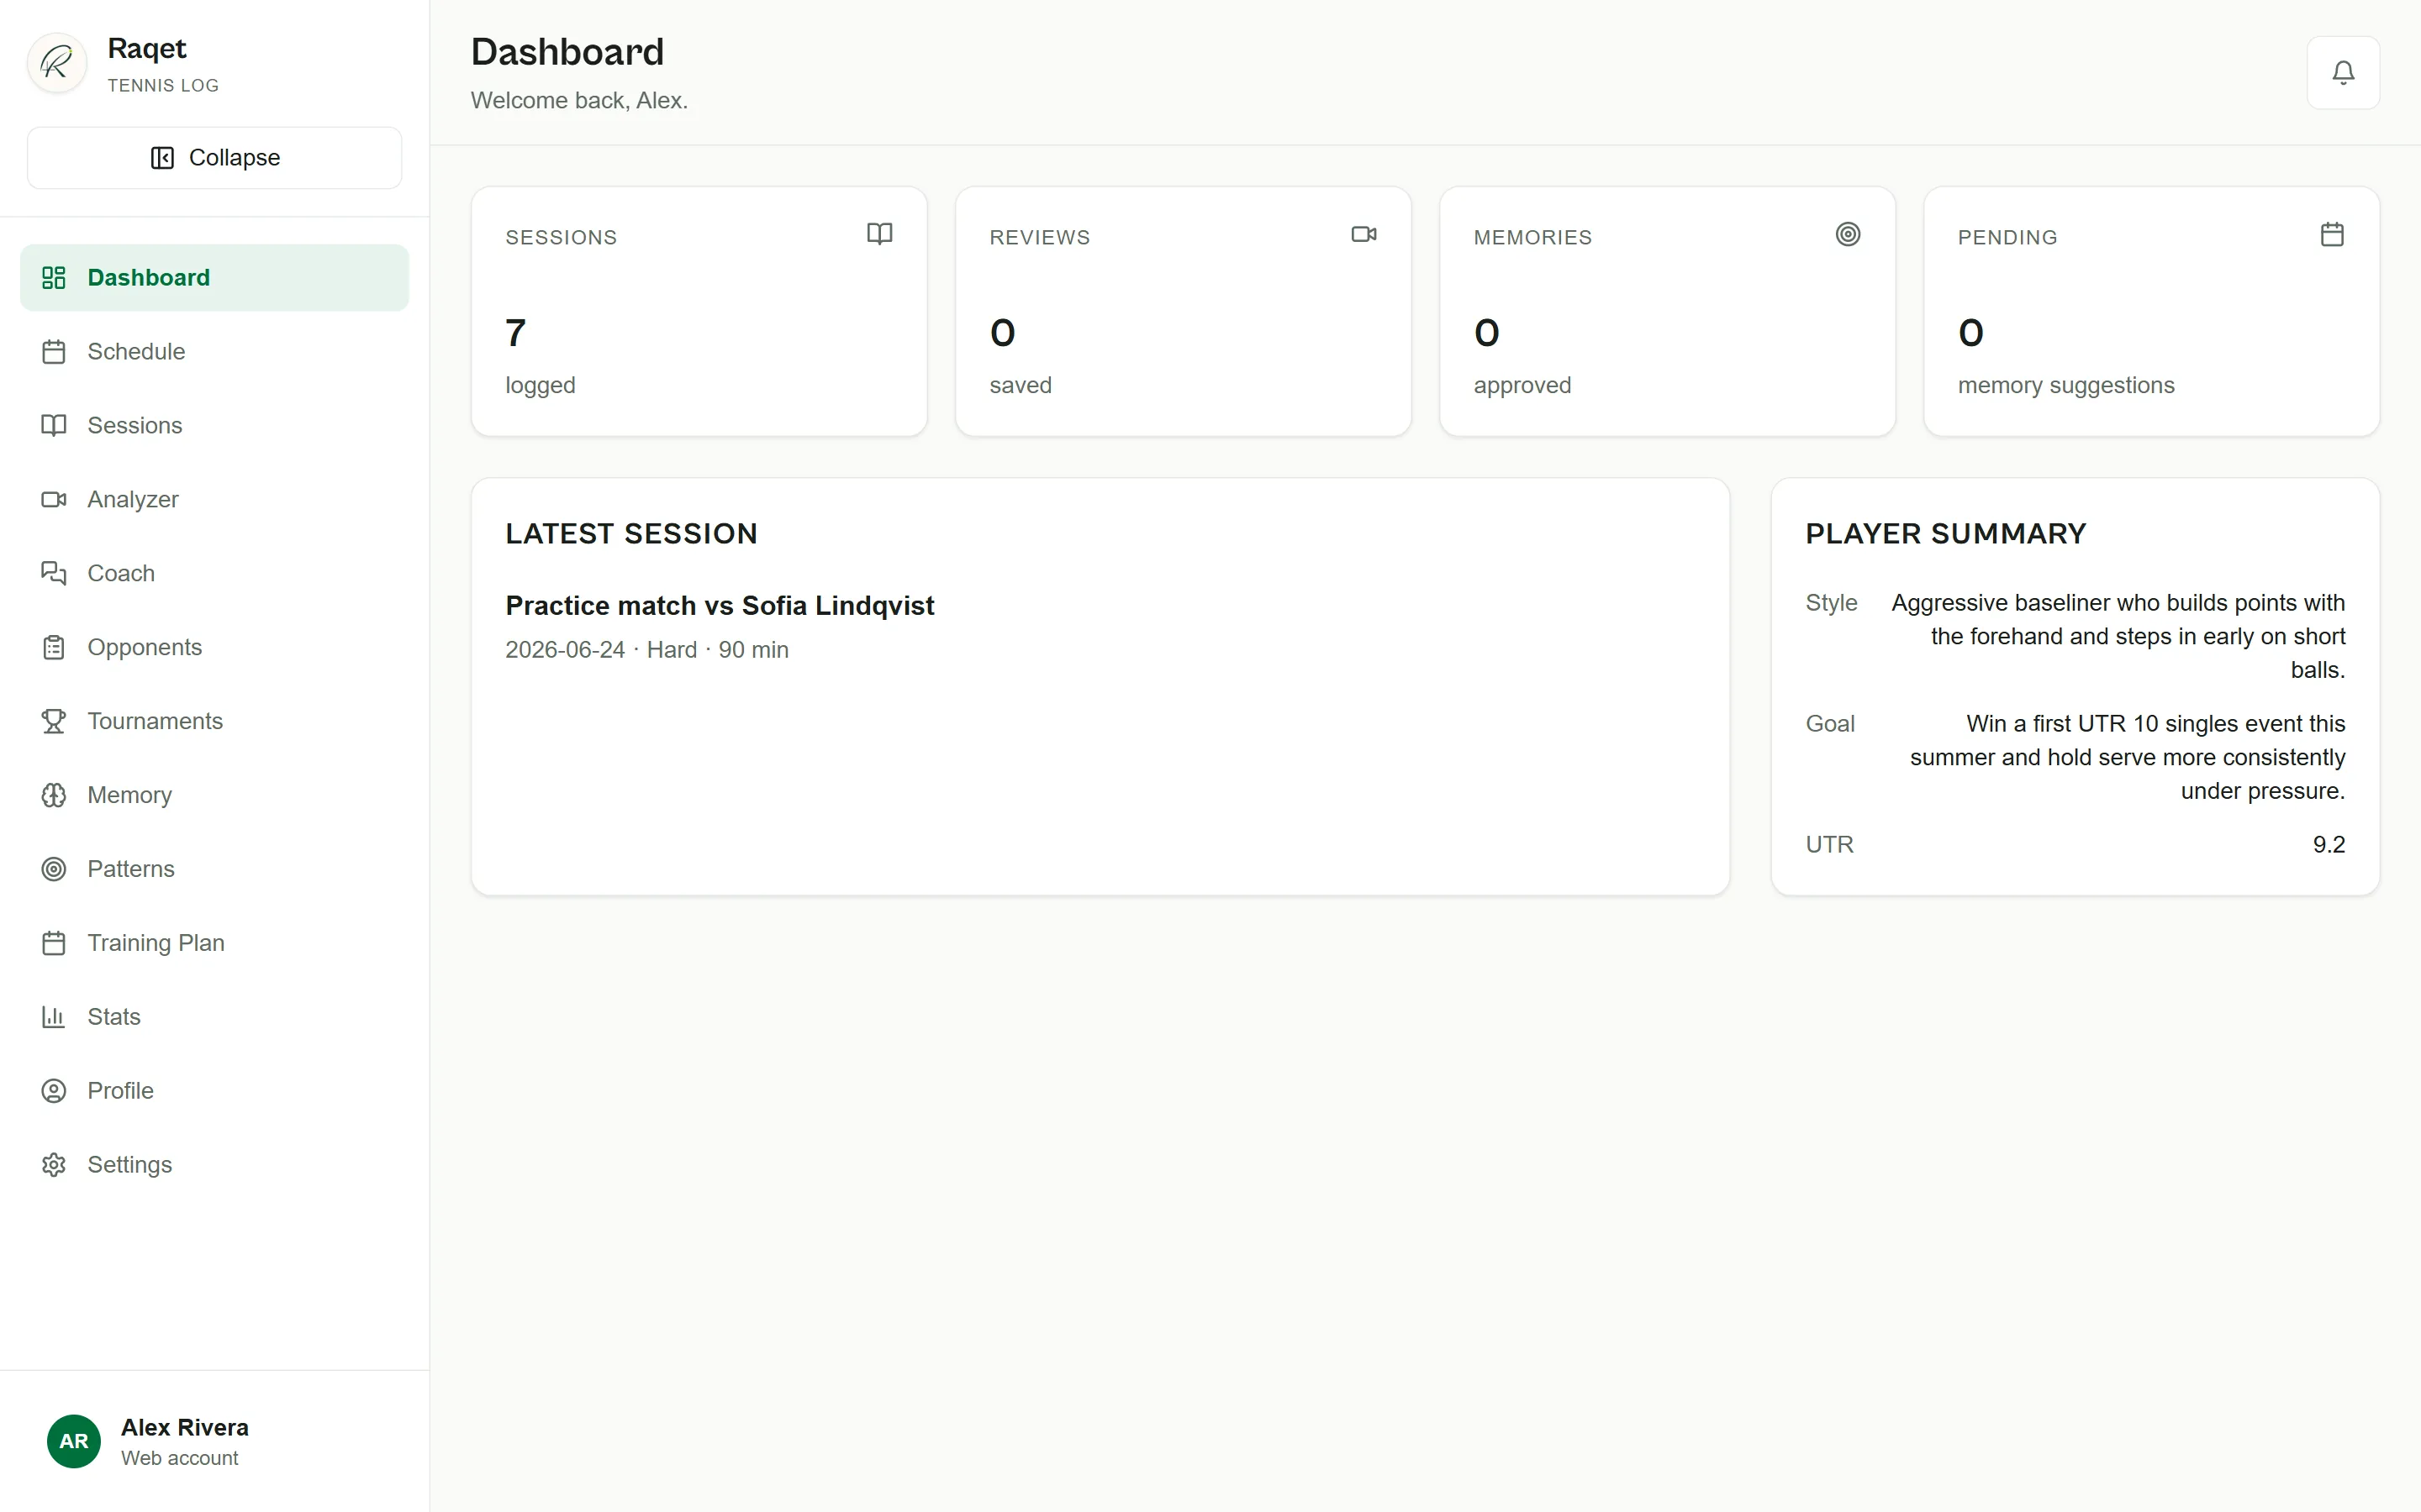This screenshot has width=2421, height=1512.
Task: Click the Schedule calendar icon
Action: point(54,352)
